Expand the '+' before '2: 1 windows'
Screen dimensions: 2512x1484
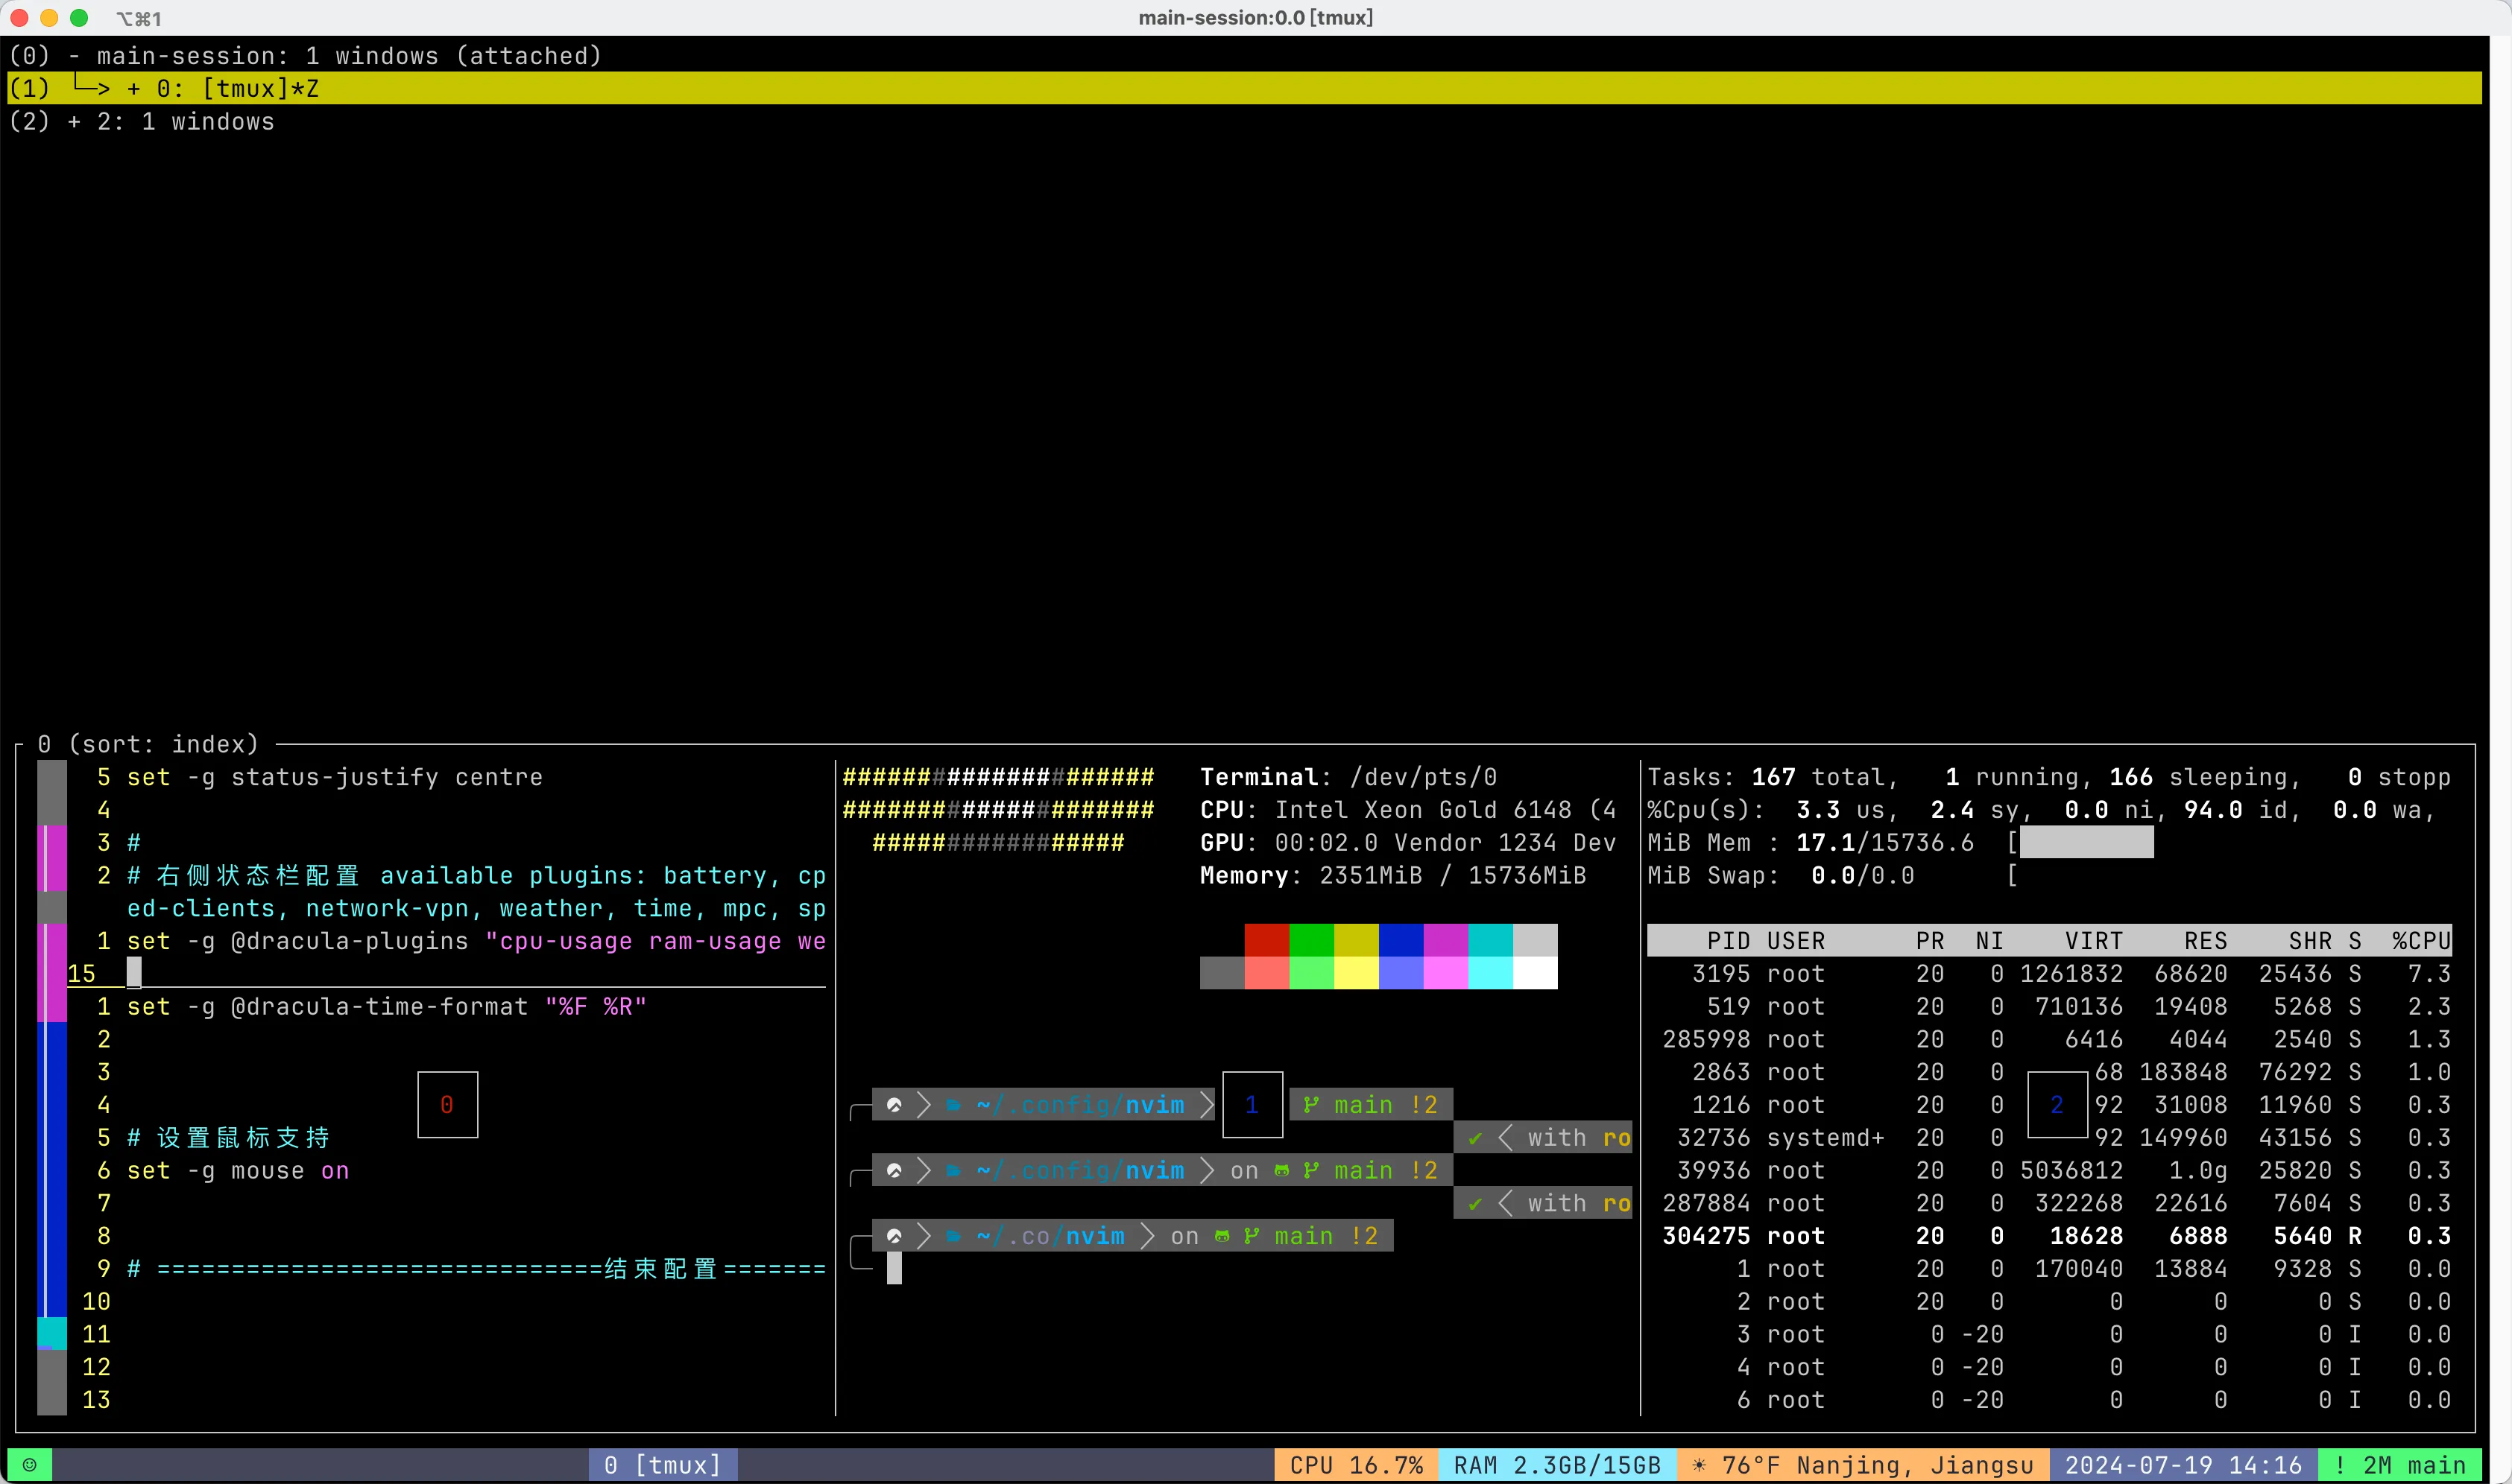74,122
